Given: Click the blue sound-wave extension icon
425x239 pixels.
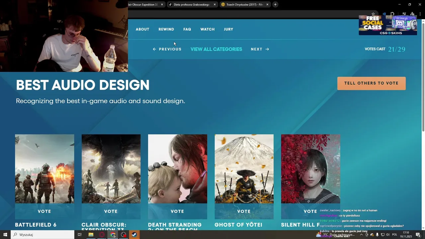Looking at the screenshot, I should click(x=384, y=14).
